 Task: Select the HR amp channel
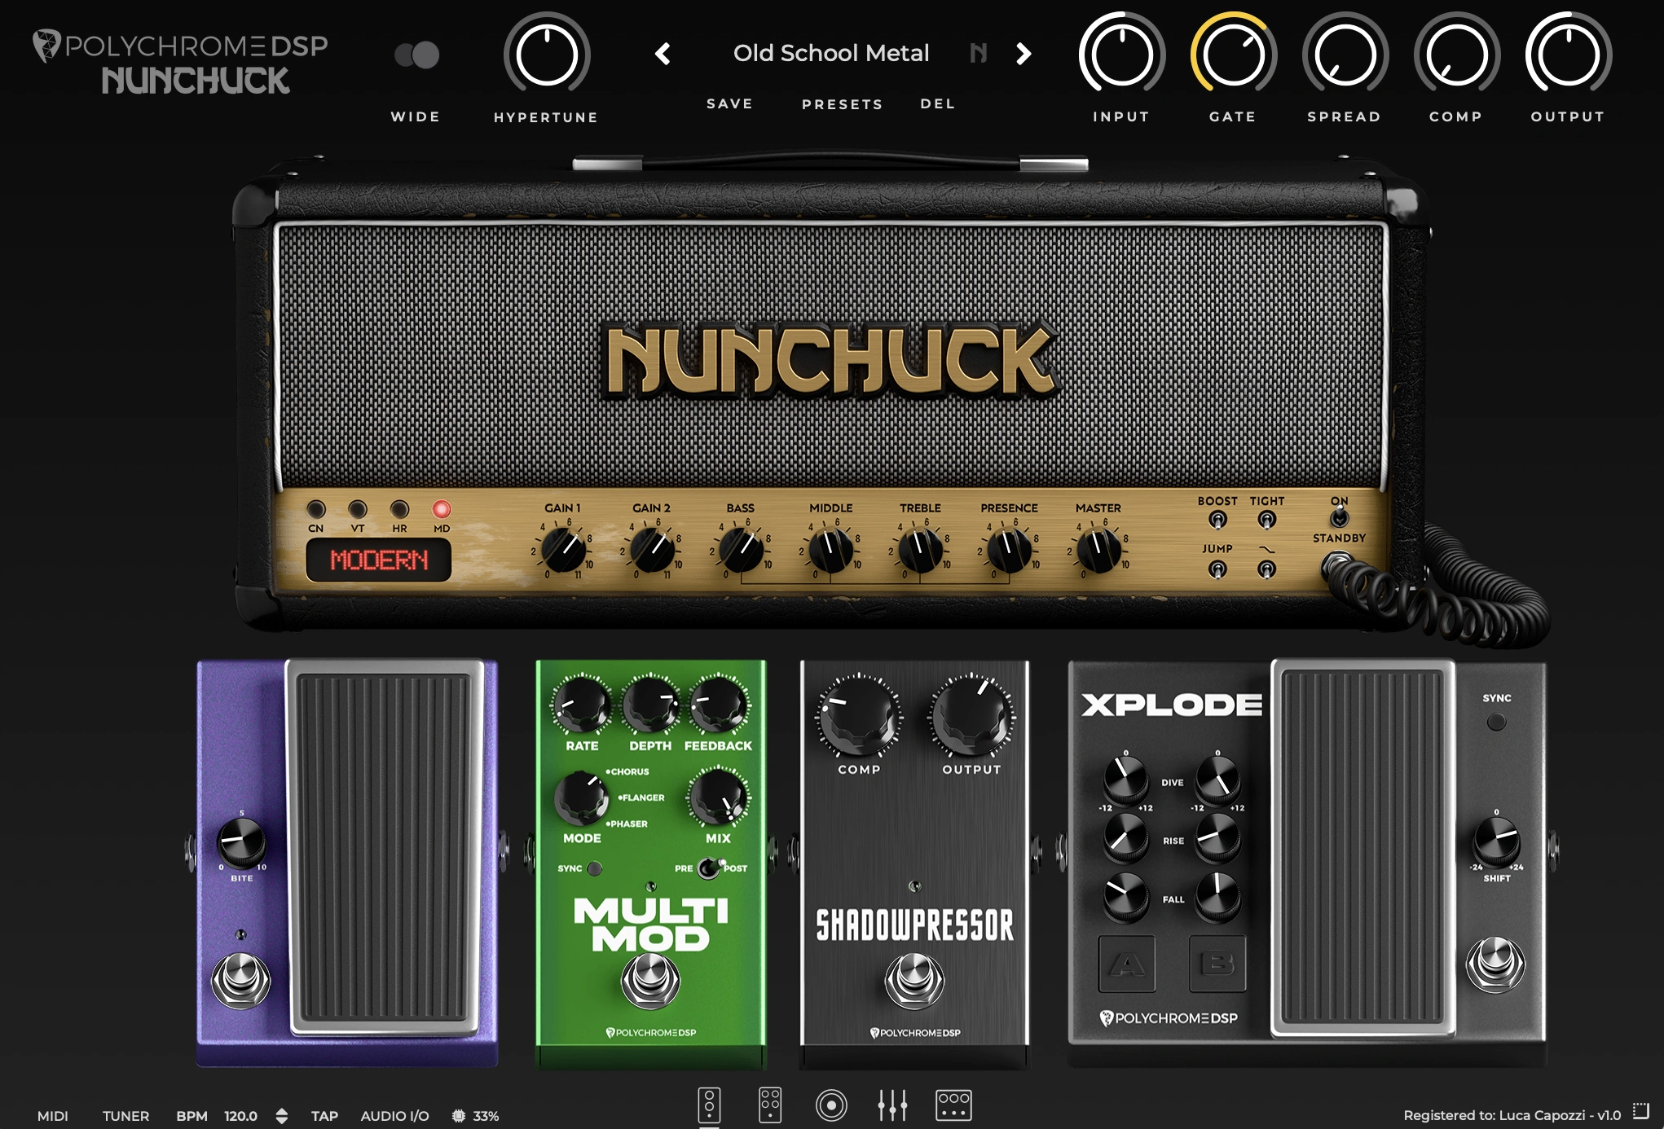click(399, 510)
